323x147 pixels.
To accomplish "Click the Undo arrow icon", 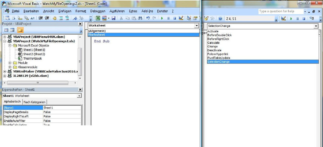I will tap(148, 18).
